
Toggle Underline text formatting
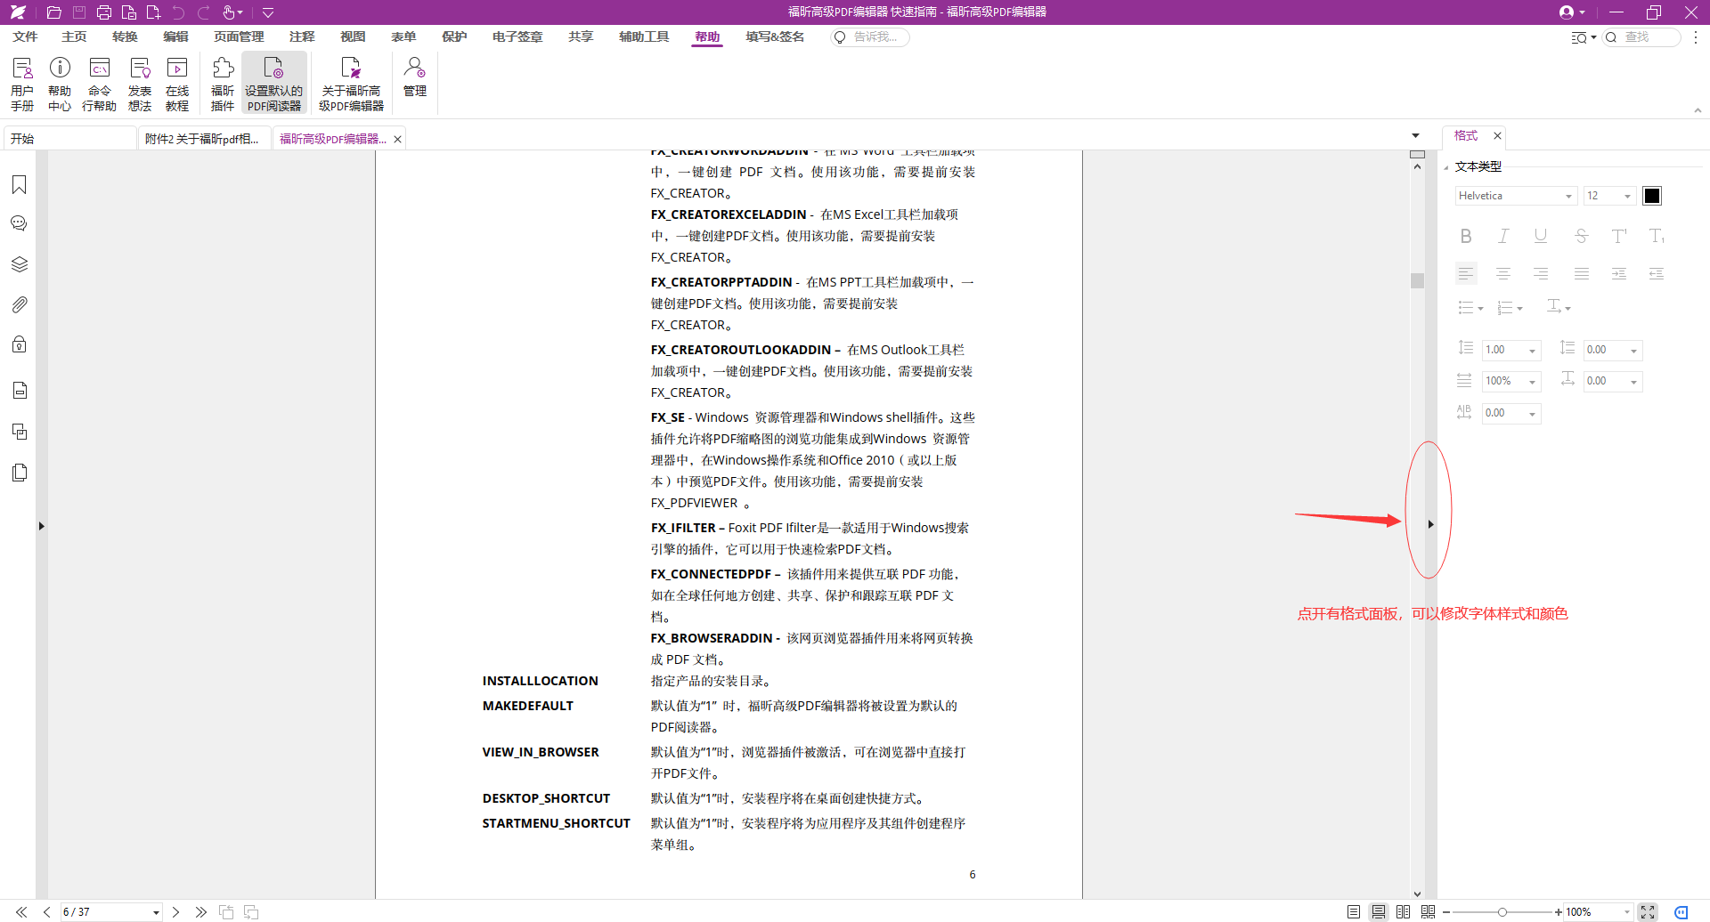[1541, 236]
